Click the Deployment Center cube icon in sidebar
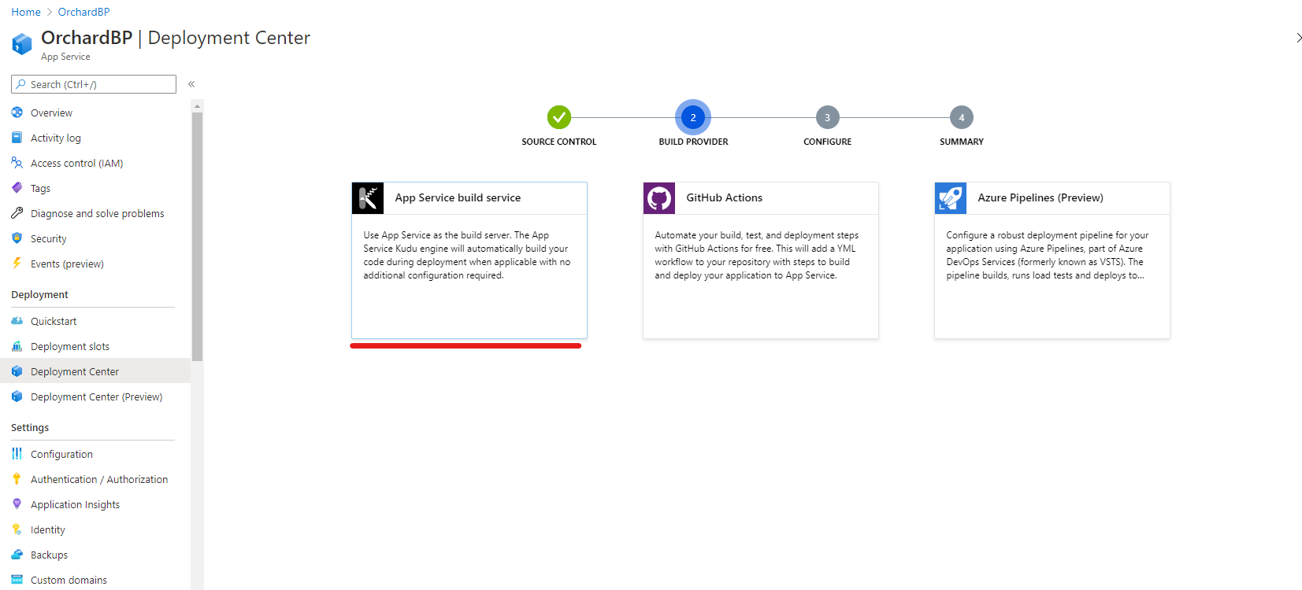1302x590 pixels. click(x=17, y=371)
